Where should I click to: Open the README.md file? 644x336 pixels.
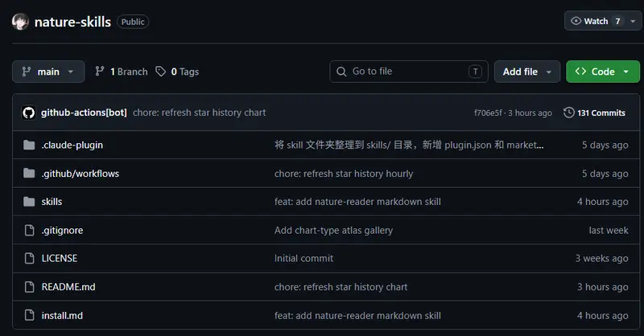coord(68,287)
